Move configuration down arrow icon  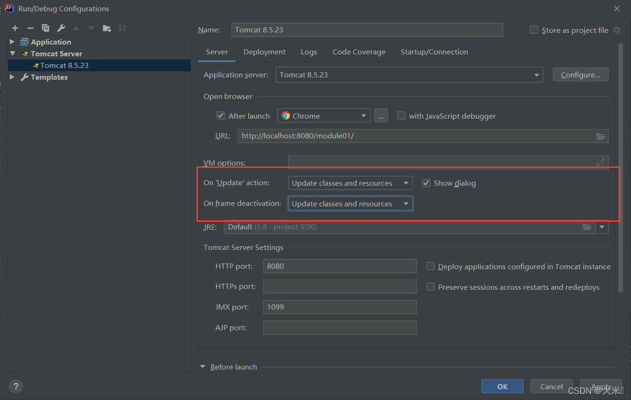point(91,29)
